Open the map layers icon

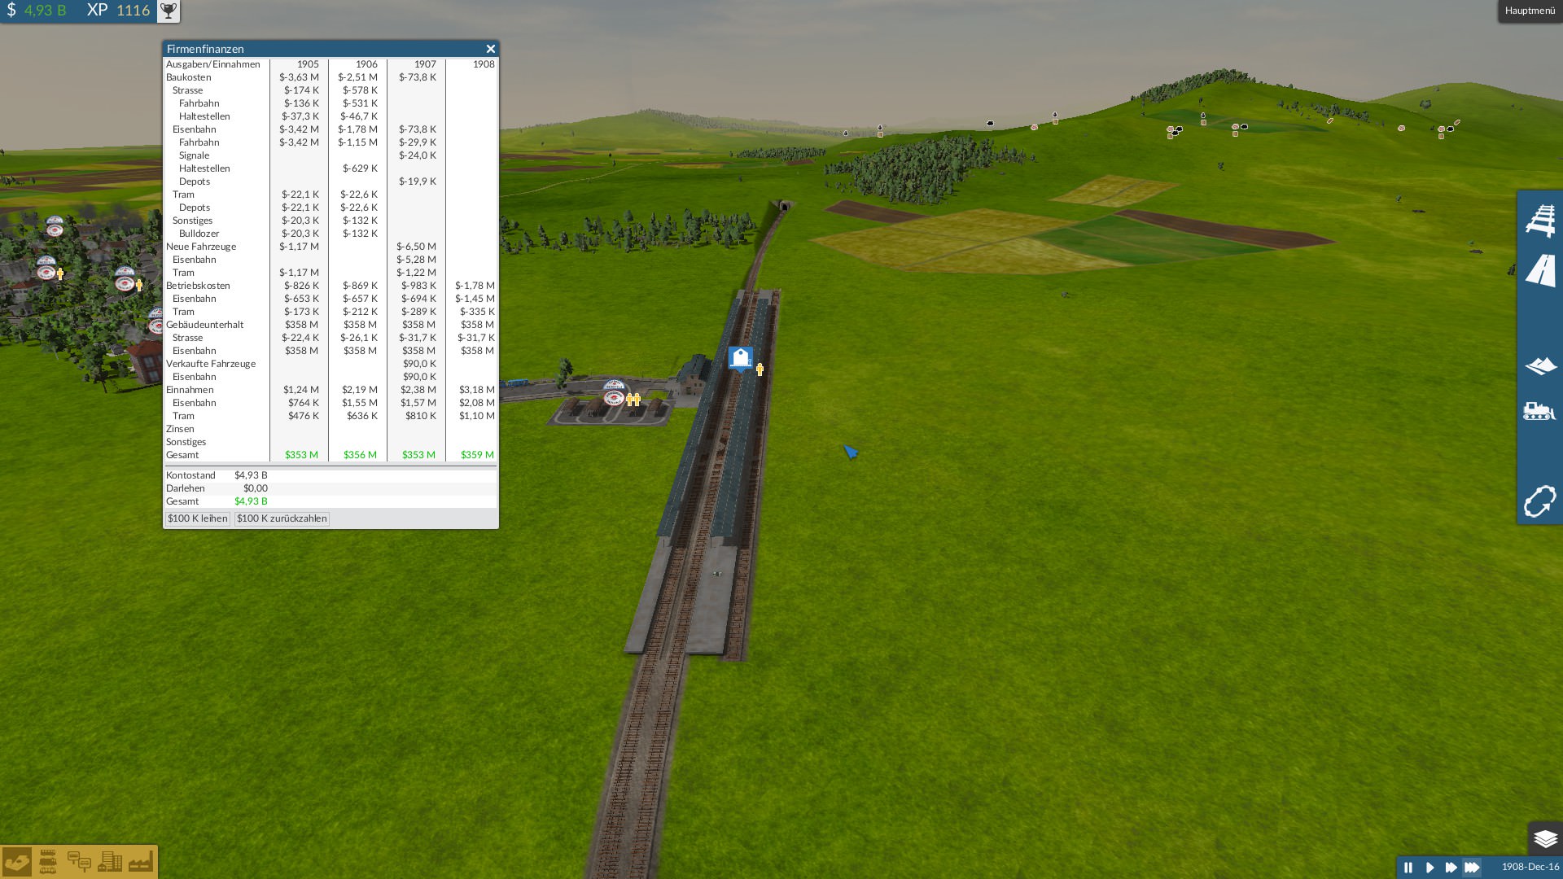click(x=1545, y=837)
